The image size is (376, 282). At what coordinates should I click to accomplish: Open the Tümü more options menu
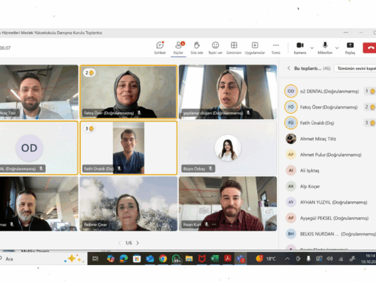tap(276, 47)
